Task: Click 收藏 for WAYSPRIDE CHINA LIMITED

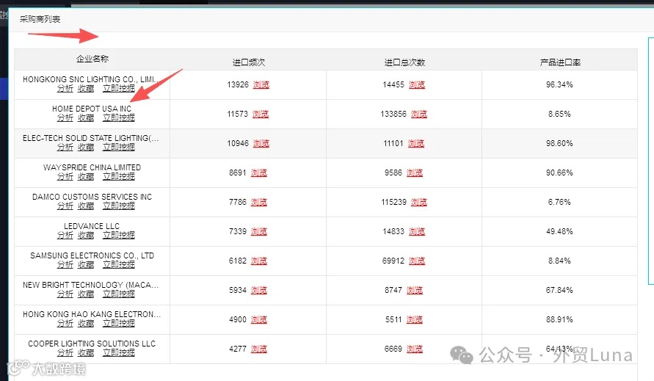Action: point(86,176)
